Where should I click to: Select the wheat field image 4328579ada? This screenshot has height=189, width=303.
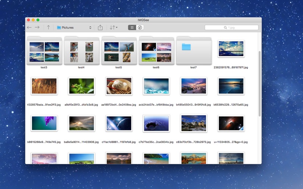pos(44,86)
